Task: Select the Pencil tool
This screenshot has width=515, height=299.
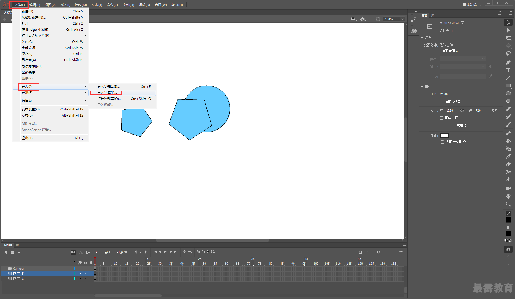Action: [508, 109]
